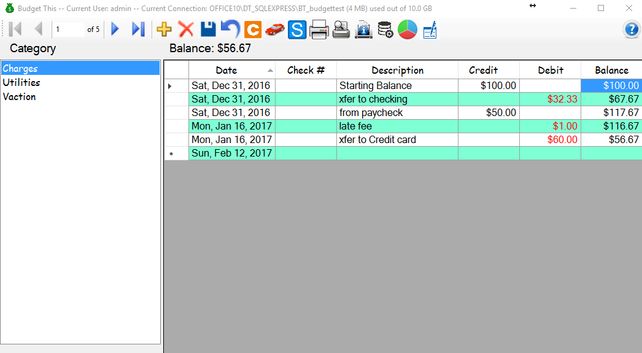Select the Vaction category
This screenshot has width=642, height=353.
[x=80, y=96]
